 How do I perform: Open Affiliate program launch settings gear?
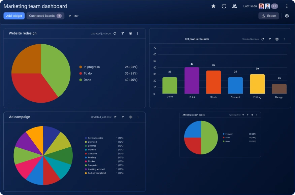pos(252,115)
